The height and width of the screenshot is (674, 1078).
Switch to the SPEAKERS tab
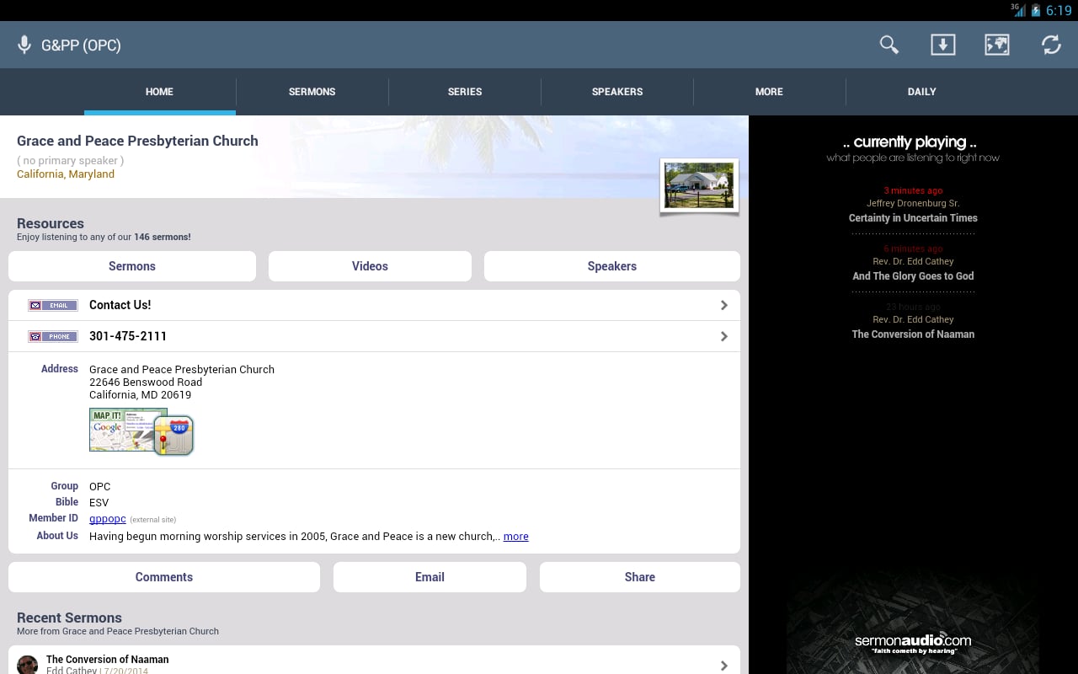coord(617,92)
